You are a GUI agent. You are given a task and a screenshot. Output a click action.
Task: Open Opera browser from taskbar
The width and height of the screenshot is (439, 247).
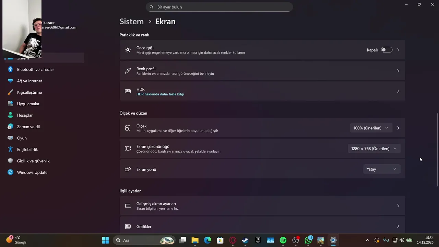point(233,240)
